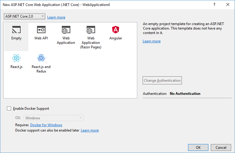
Task: Select Web Application (Razor Pages) template icon
Action: coord(91,30)
